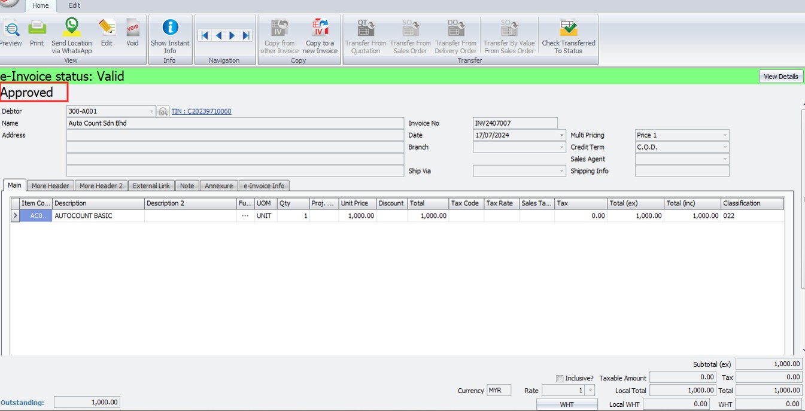Jump to first record navigation arrow
This screenshot has height=411, width=805.
point(205,36)
